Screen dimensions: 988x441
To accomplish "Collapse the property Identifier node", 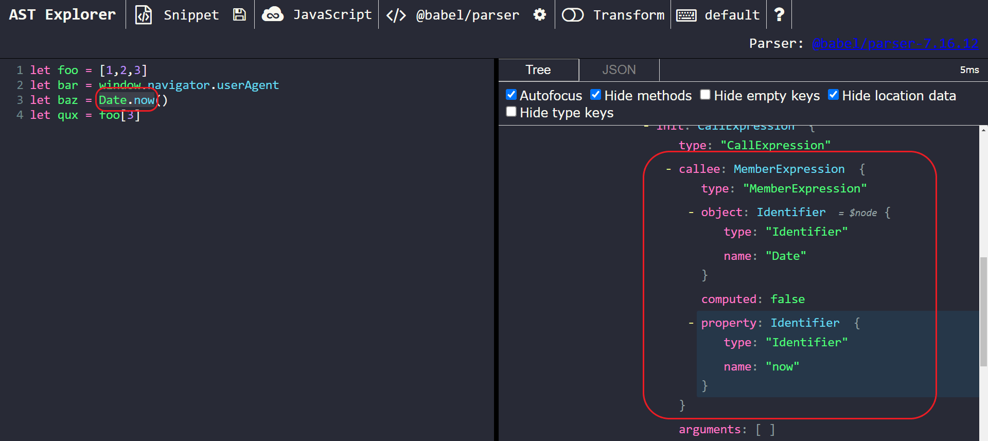I will pyautogui.click(x=691, y=323).
